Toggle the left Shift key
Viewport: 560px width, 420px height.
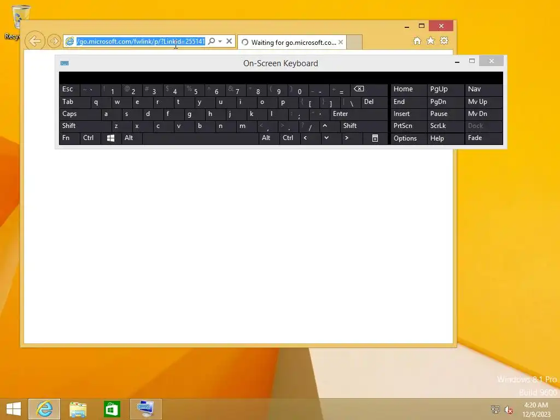(85, 126)
